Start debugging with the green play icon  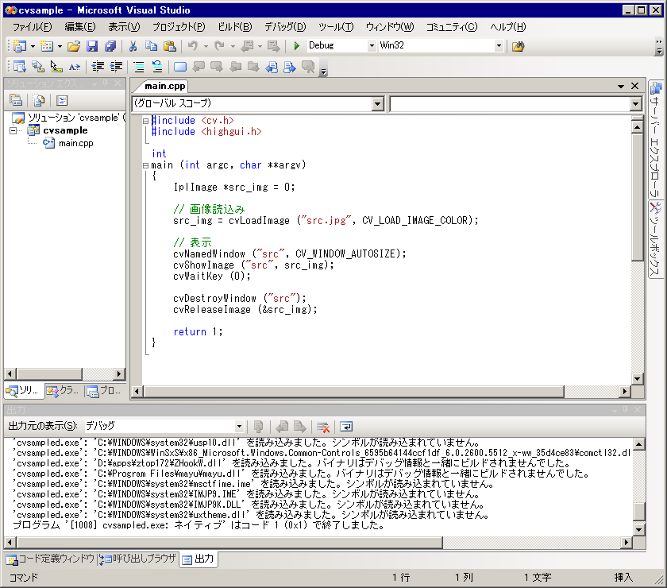click(x=297, y=45)
